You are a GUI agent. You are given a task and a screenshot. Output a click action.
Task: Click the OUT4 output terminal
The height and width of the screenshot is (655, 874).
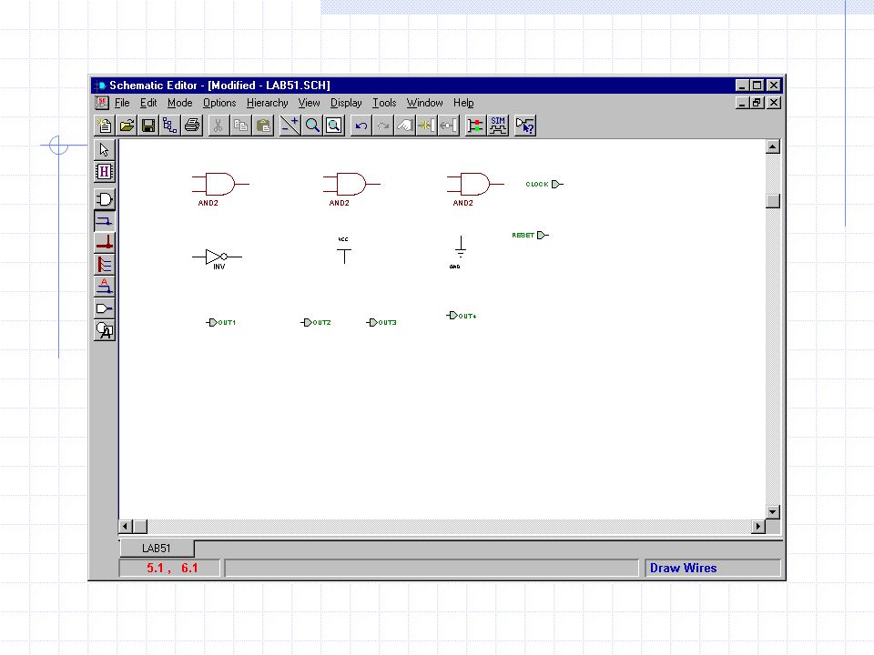coord(462,316)
